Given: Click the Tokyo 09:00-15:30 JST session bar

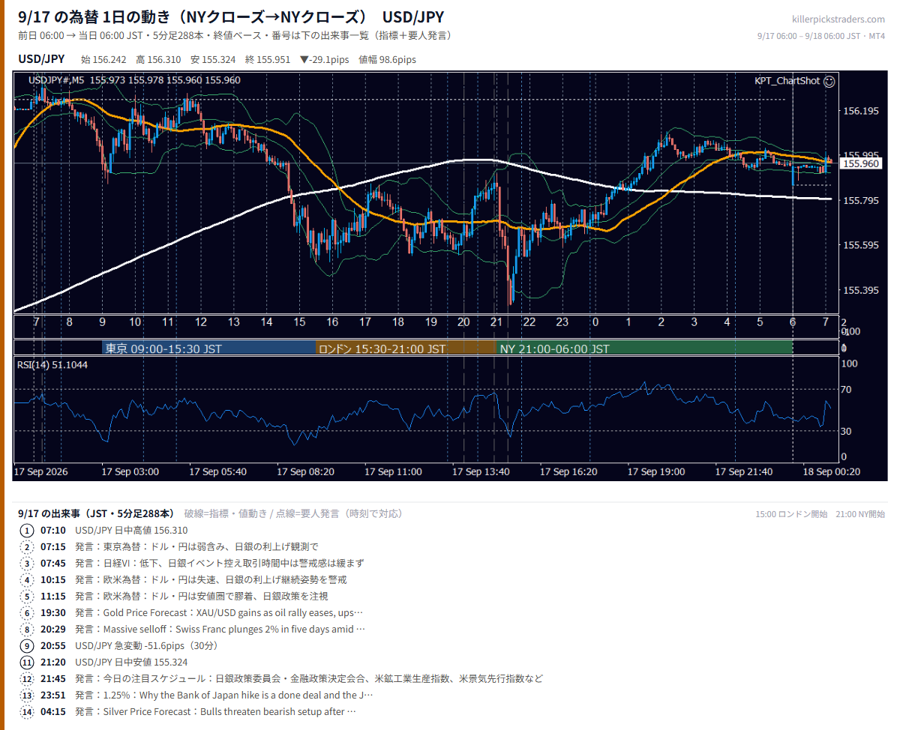Looking at the screenshot, I should tap(209, 349).
